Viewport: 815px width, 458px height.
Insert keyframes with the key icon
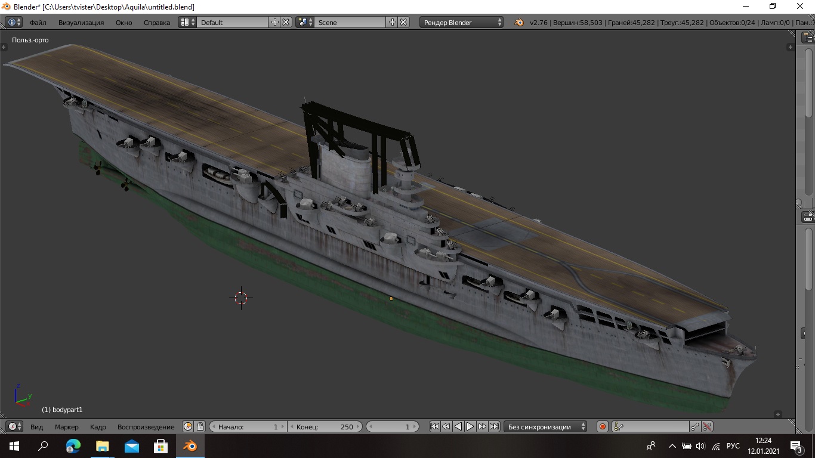click(x=694, y=426)
